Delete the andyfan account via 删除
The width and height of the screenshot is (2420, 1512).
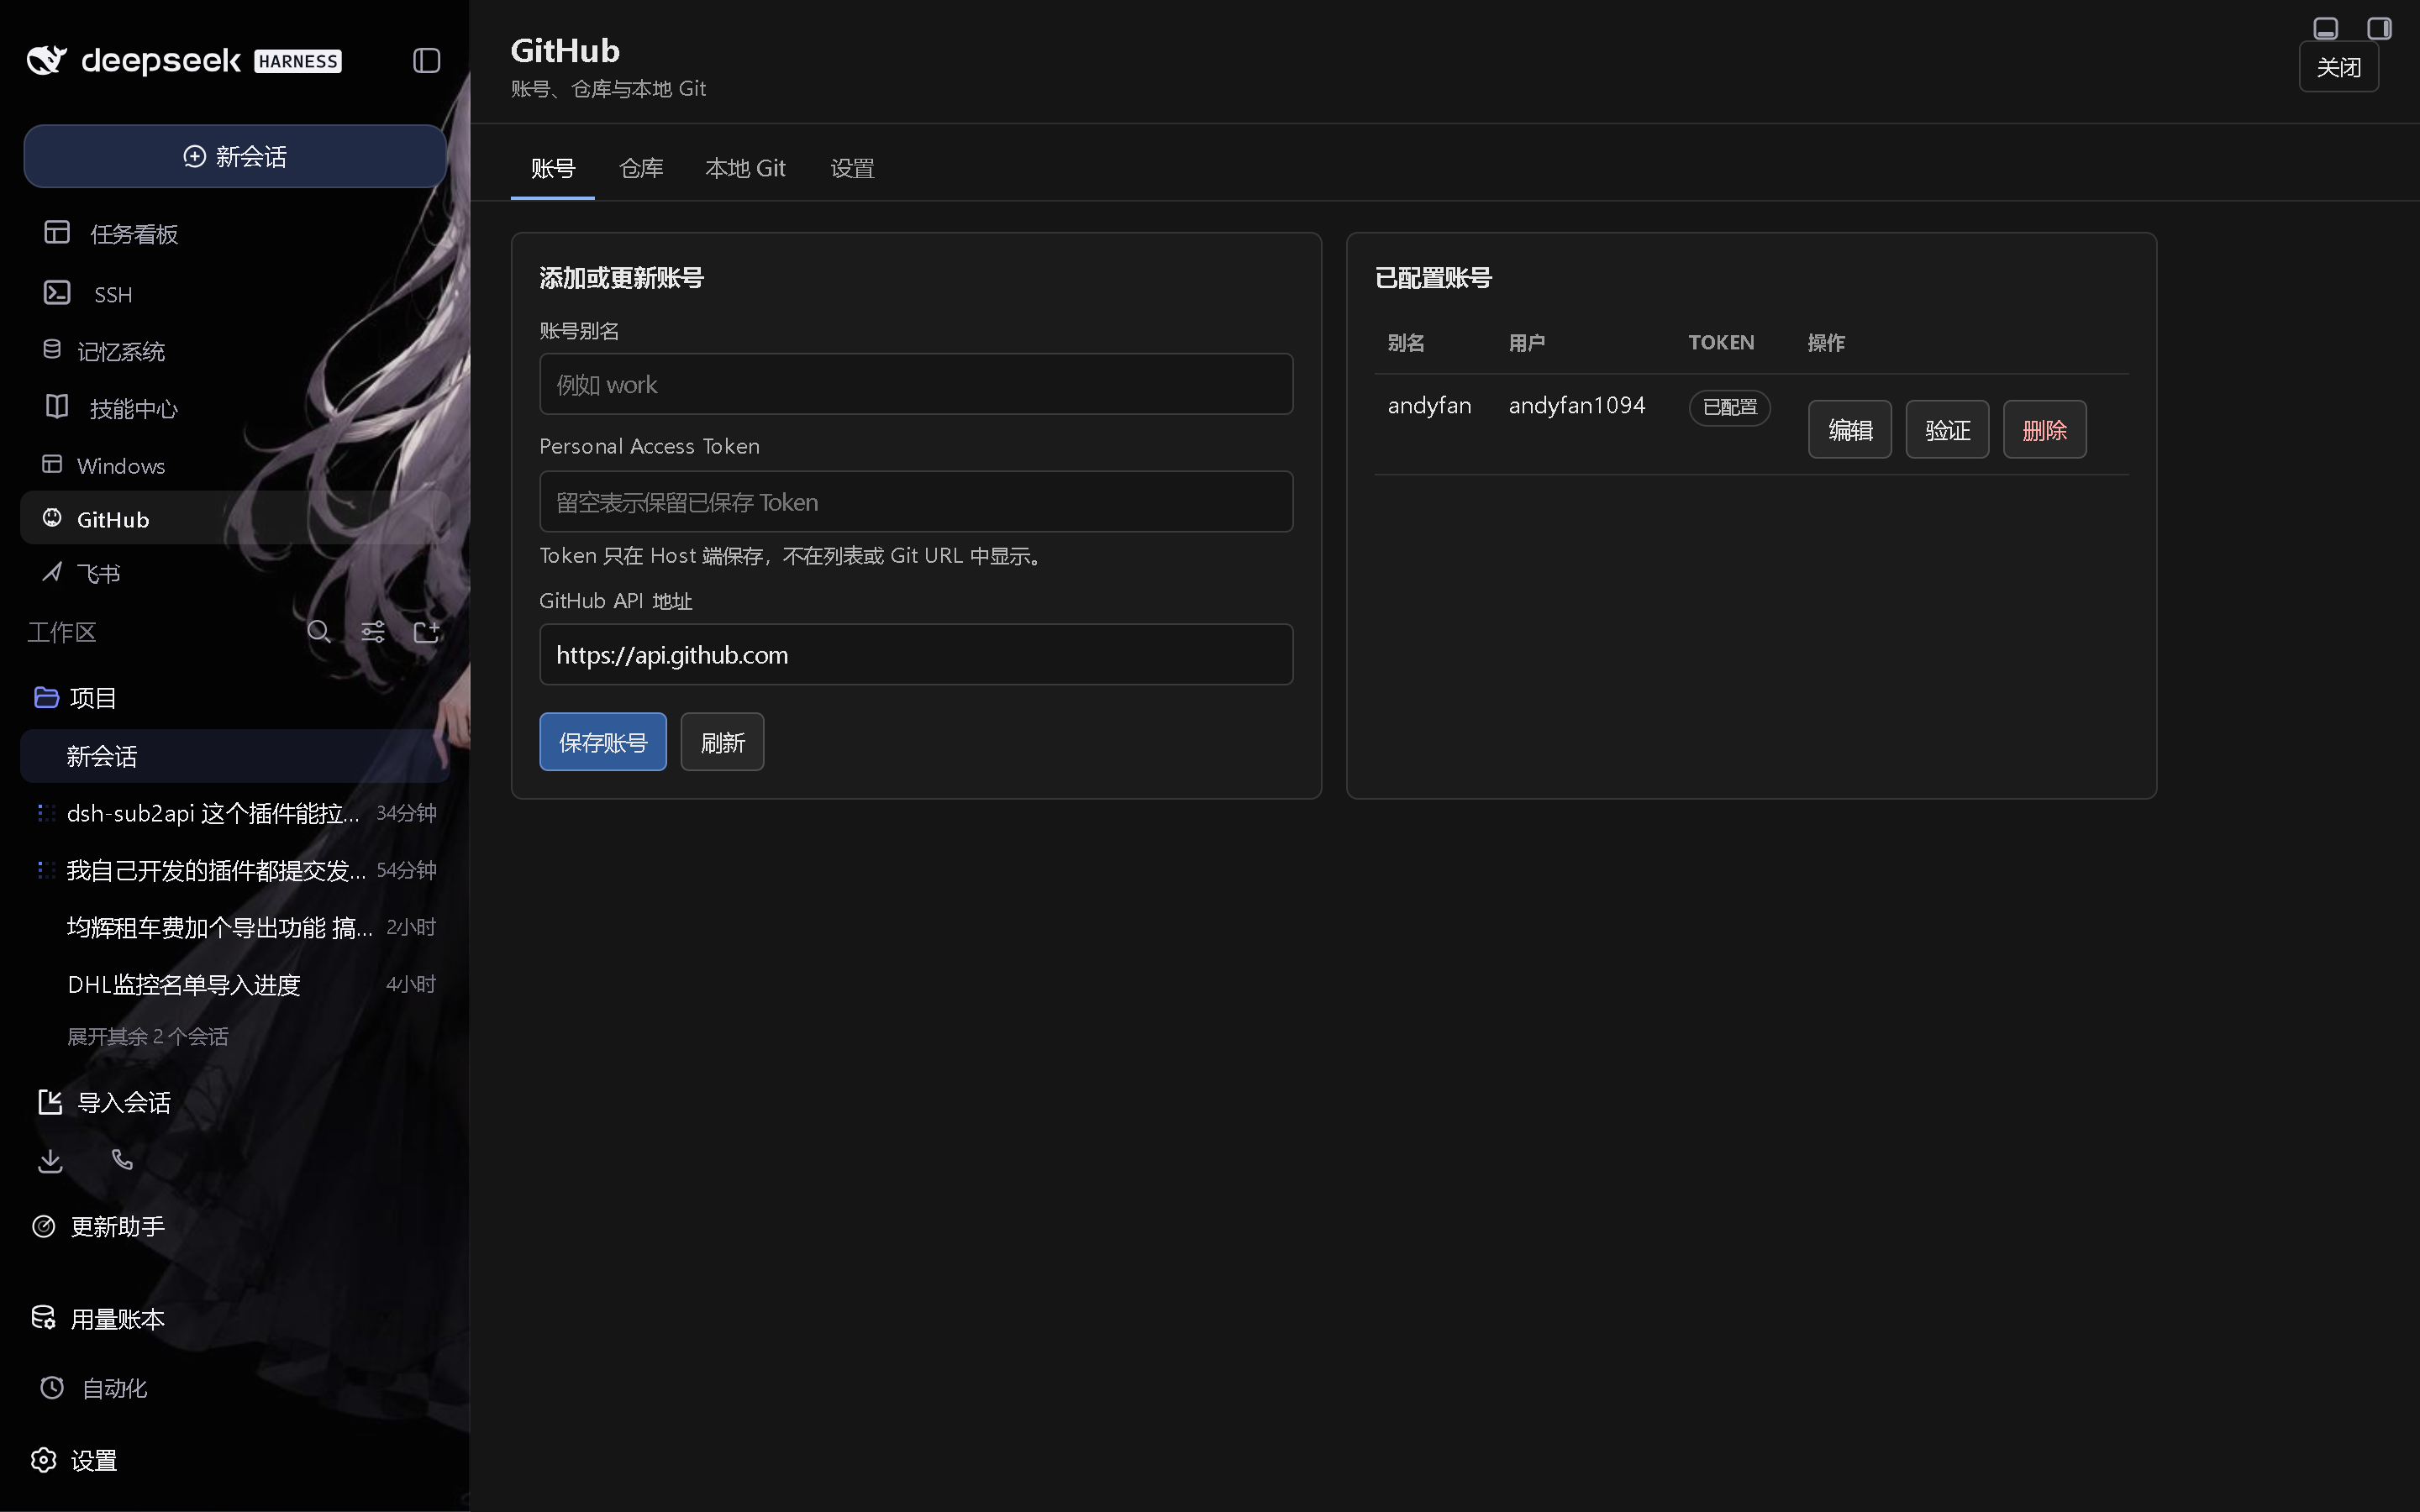[2044, 430]
